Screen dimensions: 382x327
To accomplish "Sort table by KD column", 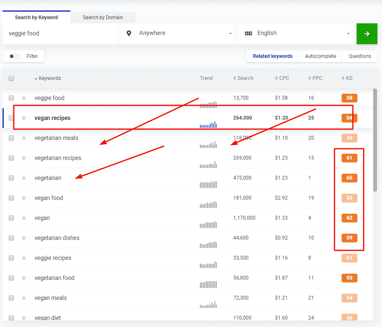I will (x=347, y=78).
